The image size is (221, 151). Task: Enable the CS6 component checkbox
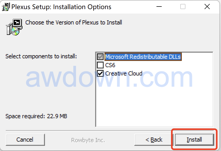[x=100, y=65]
